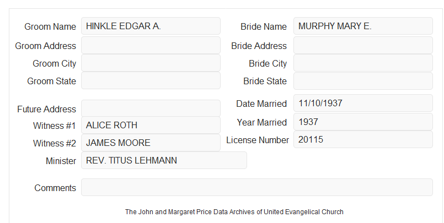The height and width of the screenshot is (223, 444).
Task: Click the Groom Name field
Action: pyautogui.click(x=151, y=26)
